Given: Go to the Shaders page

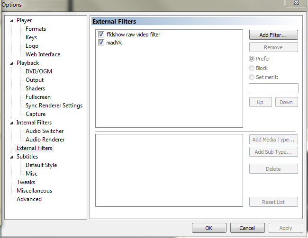Looking at the screenshot, I should 35,88.
